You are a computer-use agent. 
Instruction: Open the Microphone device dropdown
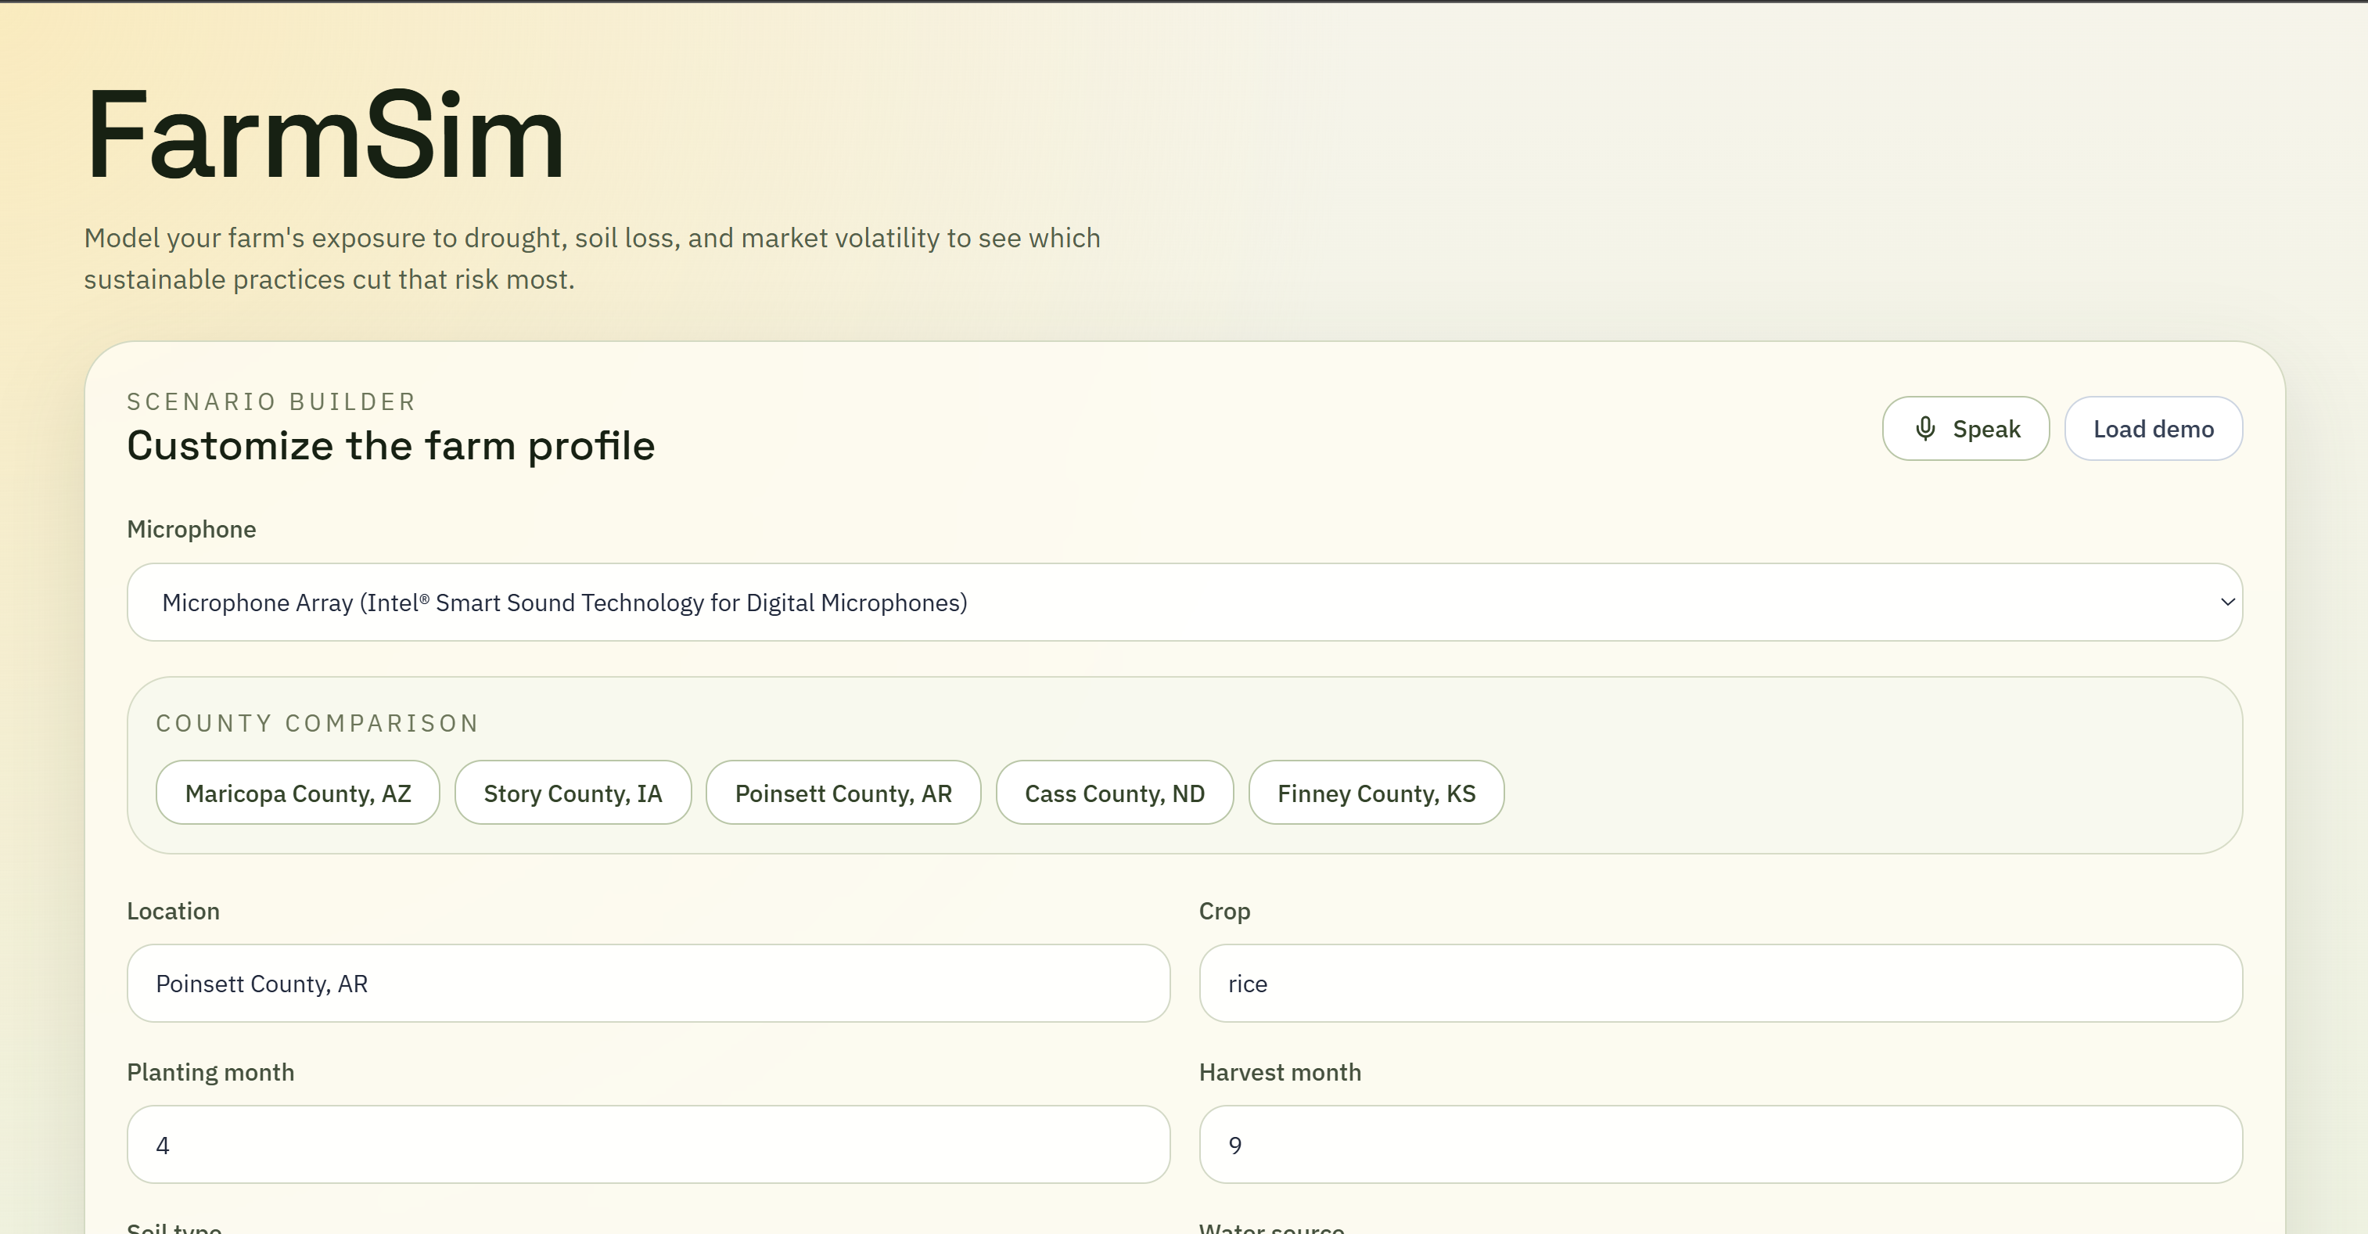1183,603
